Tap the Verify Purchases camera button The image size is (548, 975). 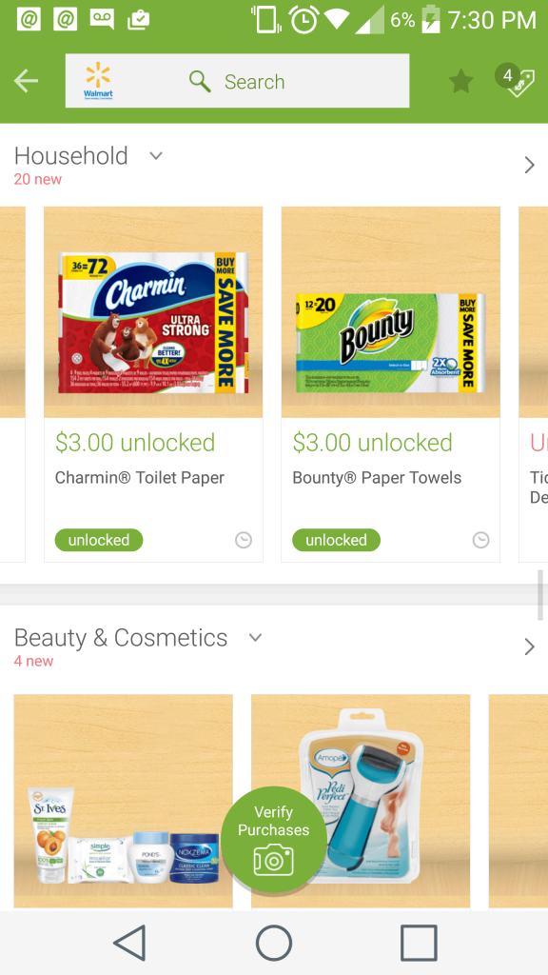tap(273, 840)
